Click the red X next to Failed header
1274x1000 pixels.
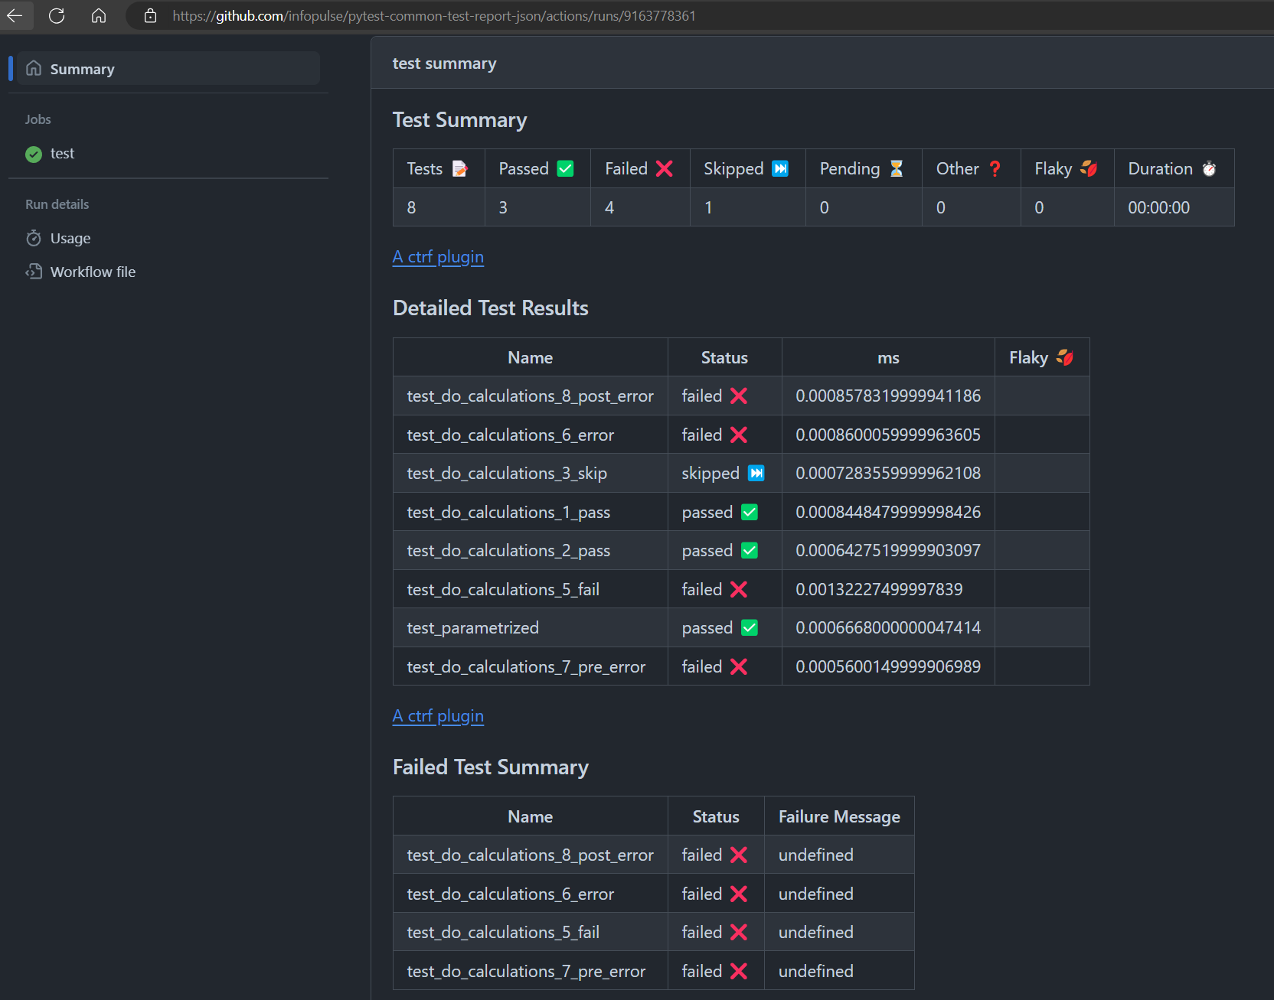(x=664, y=168)
